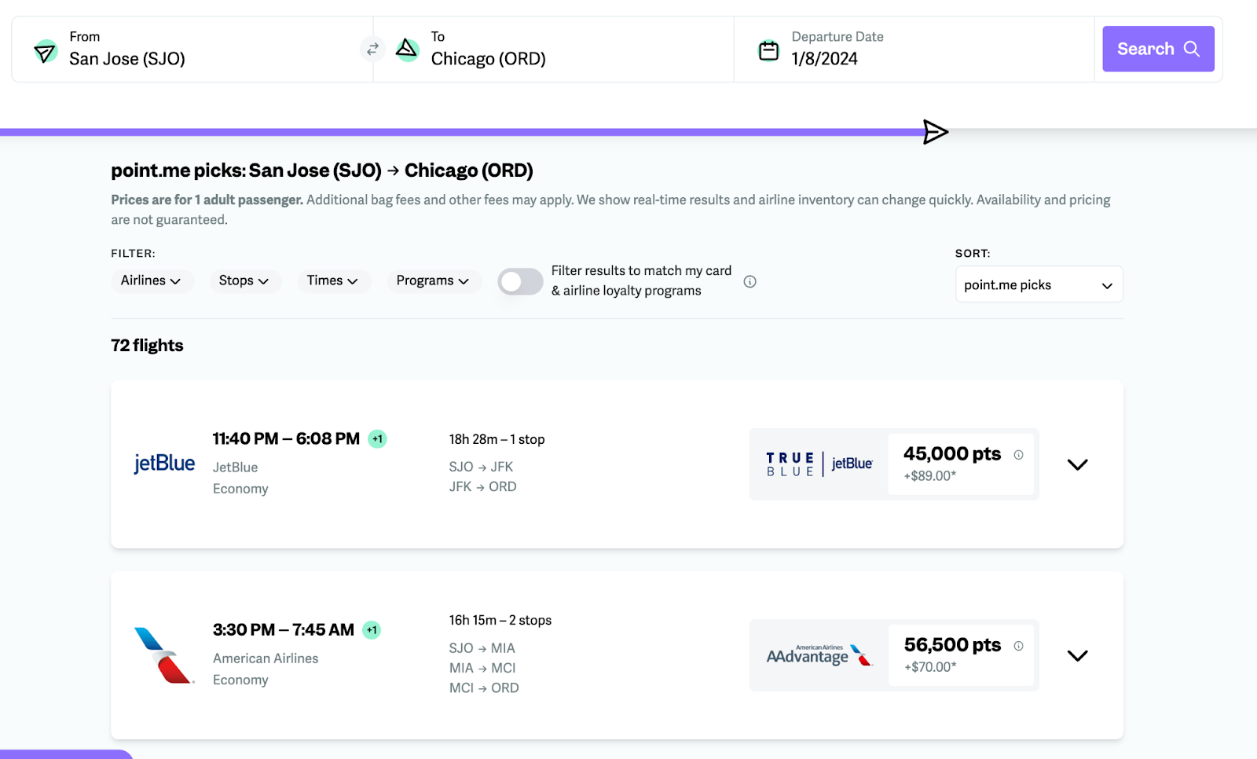Click the progress bar paper plane icon

pos(935,132)
